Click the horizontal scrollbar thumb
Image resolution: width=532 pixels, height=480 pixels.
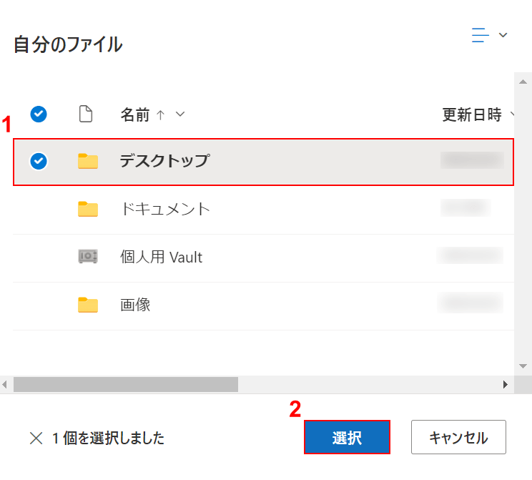(x=125, y=384)
